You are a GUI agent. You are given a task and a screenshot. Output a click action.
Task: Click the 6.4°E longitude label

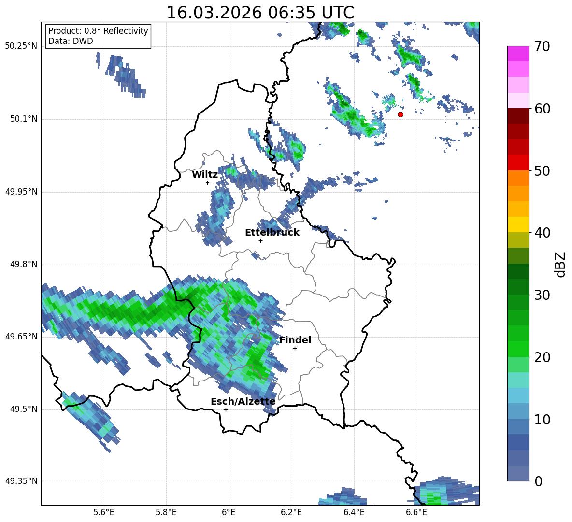point(354,512)
